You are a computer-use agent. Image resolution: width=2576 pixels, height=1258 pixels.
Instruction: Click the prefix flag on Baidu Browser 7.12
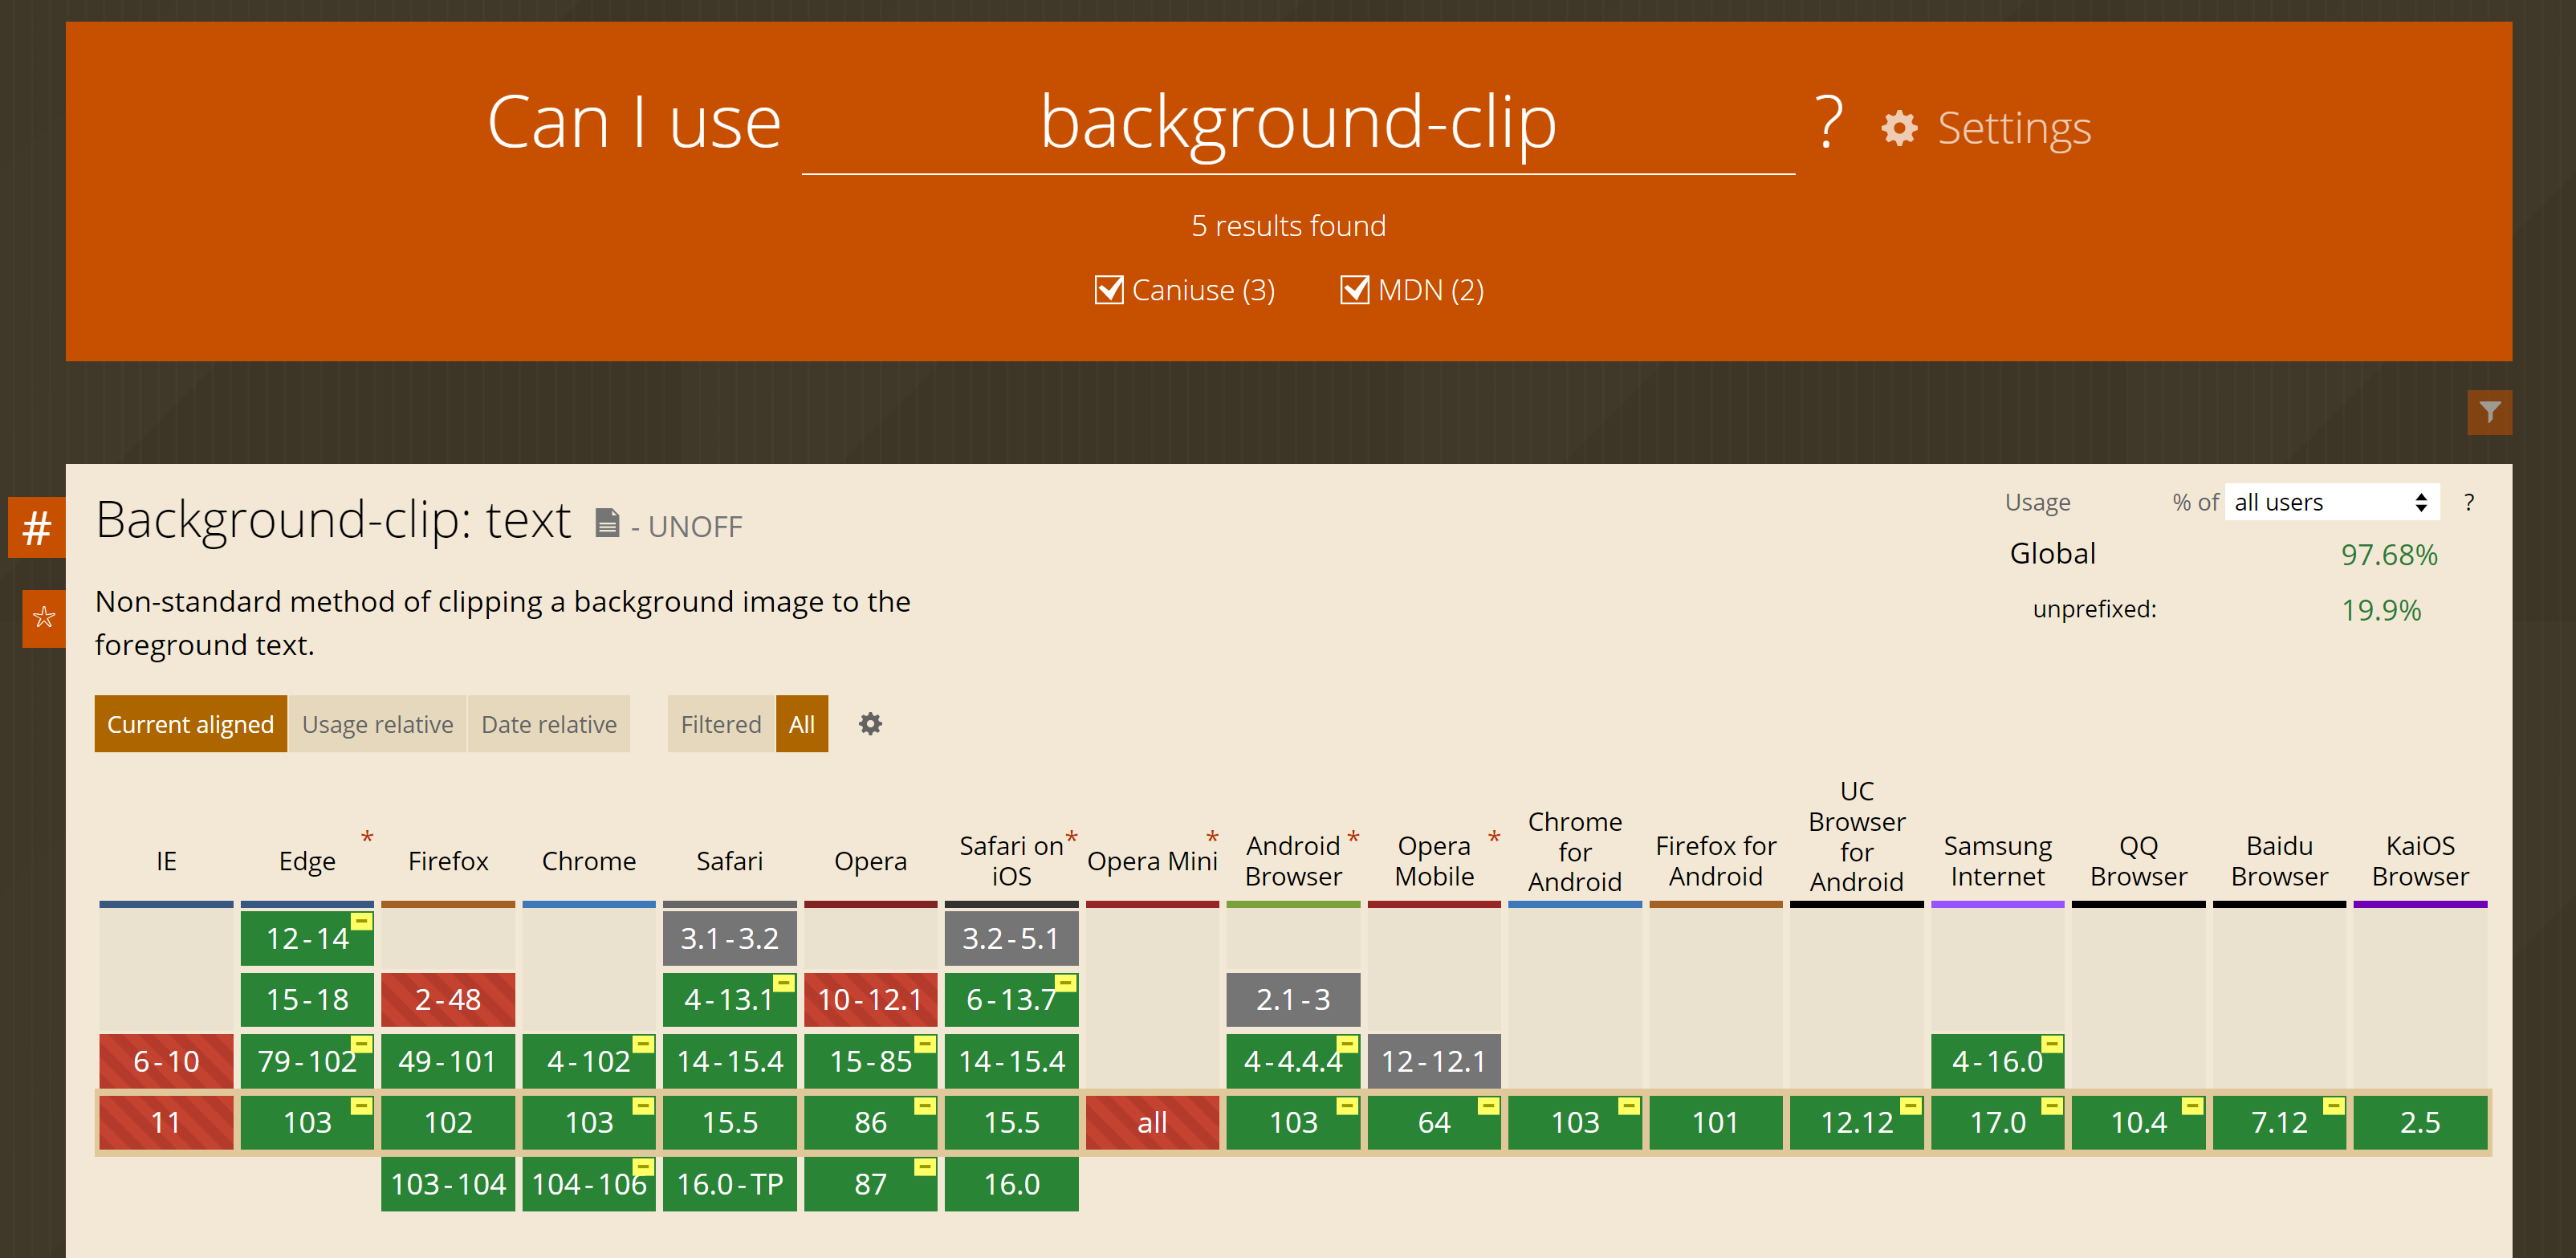click(x=2334, y=1106)
